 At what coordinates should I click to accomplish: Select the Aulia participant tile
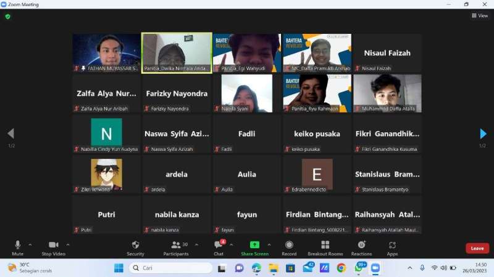[x=247, y=174]
